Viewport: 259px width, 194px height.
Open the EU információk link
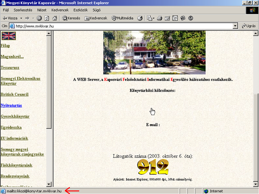coord(15,139)
